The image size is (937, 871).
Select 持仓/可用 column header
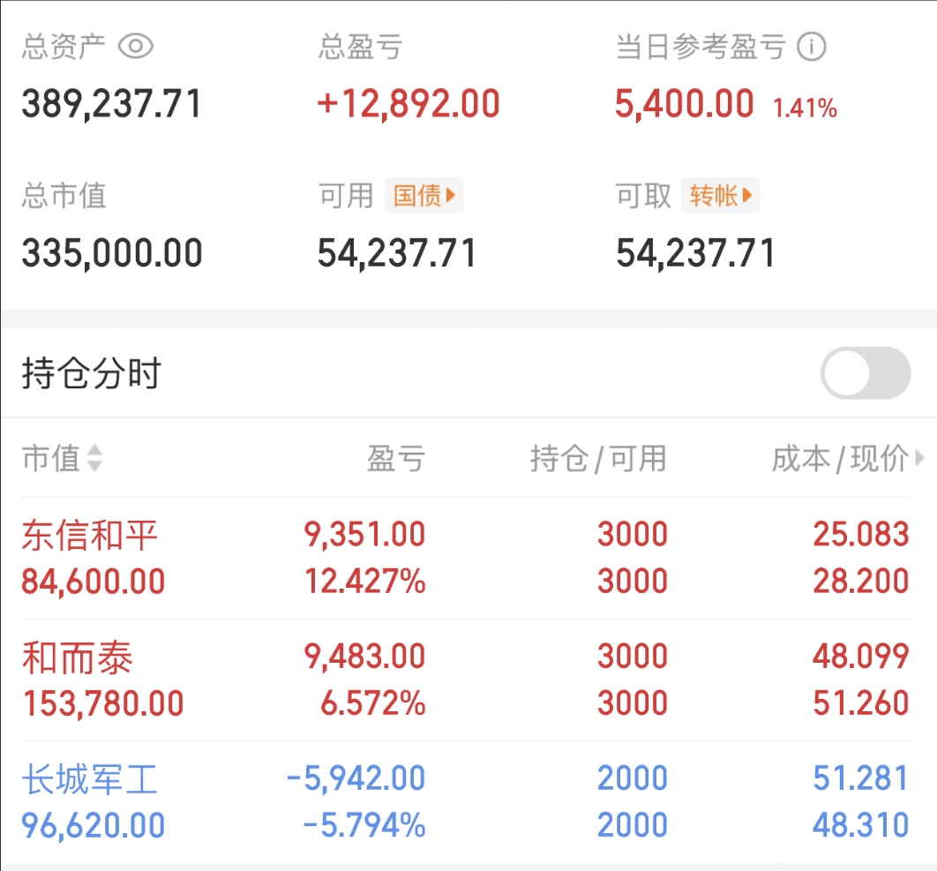(597, 459)
